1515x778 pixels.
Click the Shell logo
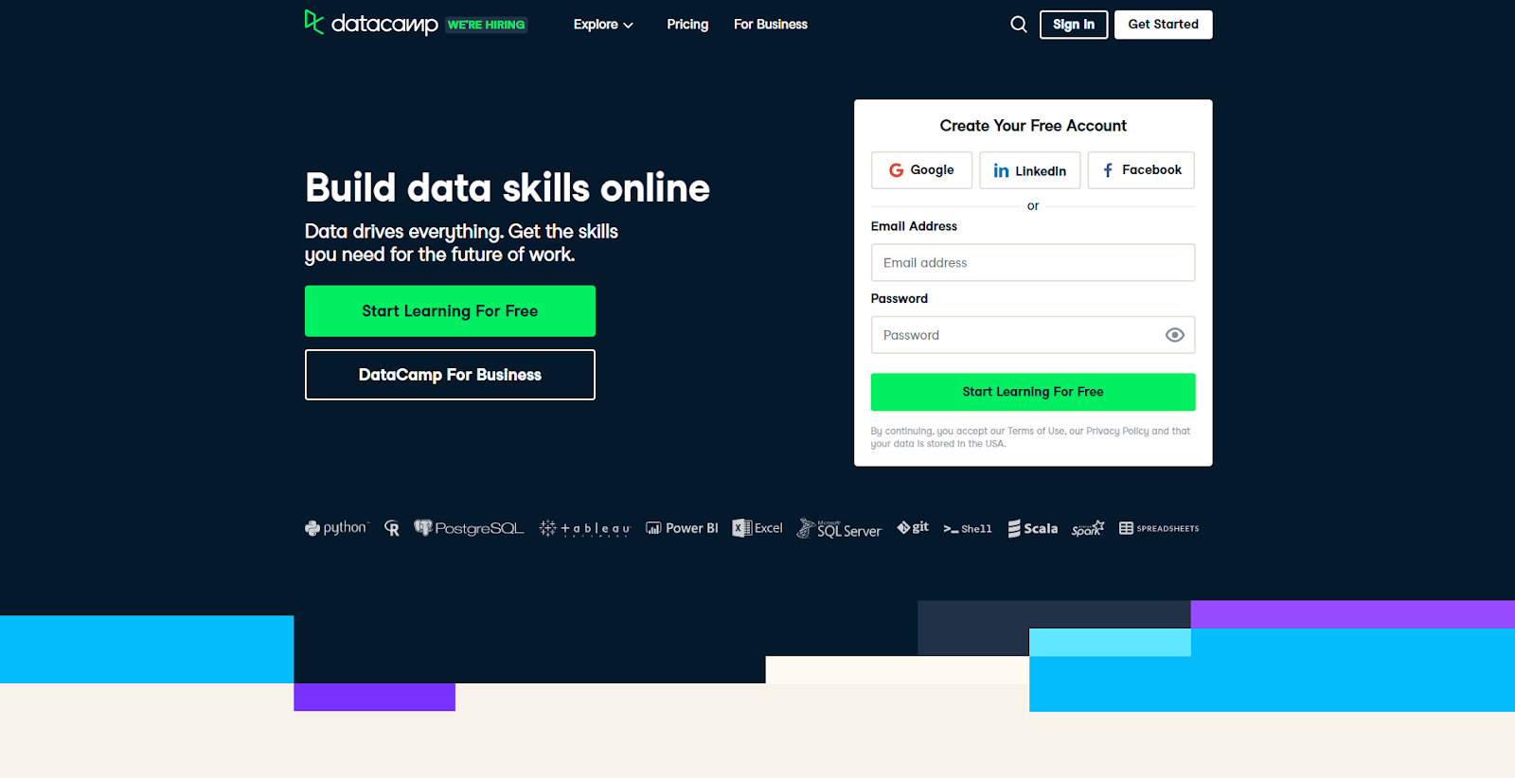point(968,529)
